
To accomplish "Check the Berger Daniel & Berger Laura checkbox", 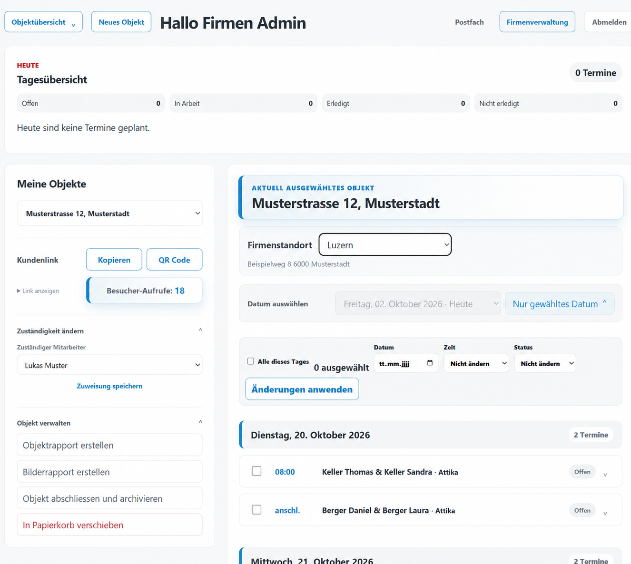I will click(256, 509).
